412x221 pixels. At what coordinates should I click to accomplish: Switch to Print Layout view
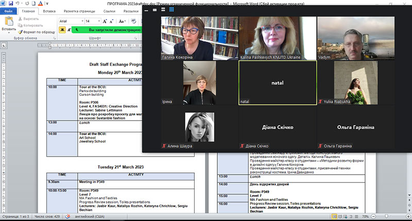coord(334,217)
